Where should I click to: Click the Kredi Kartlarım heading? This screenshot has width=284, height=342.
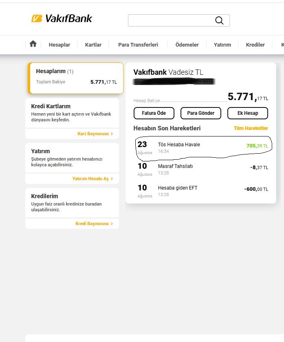pos(51,106)
